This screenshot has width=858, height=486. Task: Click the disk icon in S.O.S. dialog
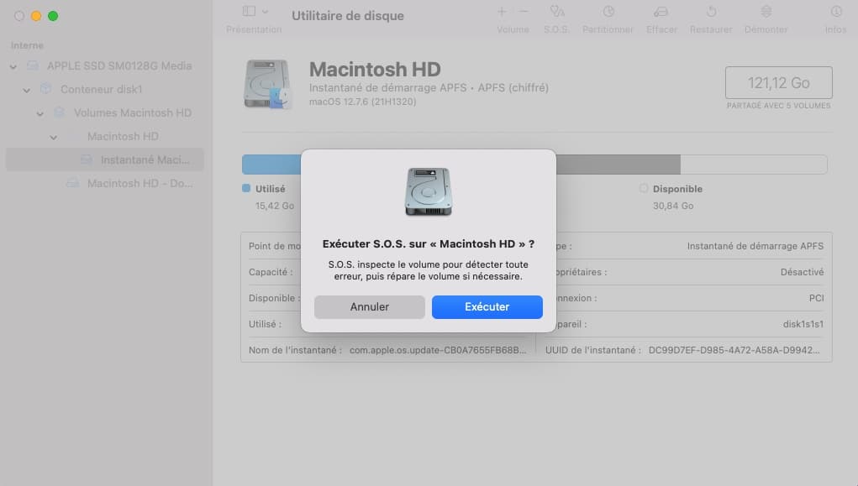[x=429, y=191]
